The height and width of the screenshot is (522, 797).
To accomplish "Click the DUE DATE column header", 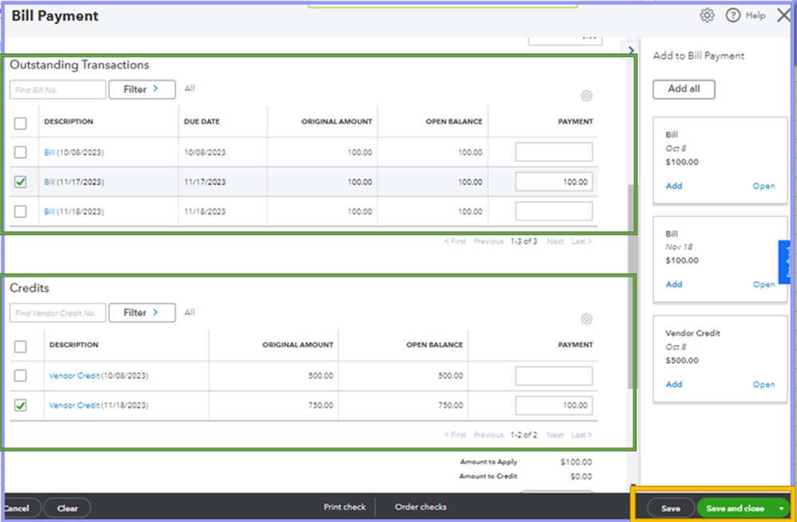I will (202, 121).
